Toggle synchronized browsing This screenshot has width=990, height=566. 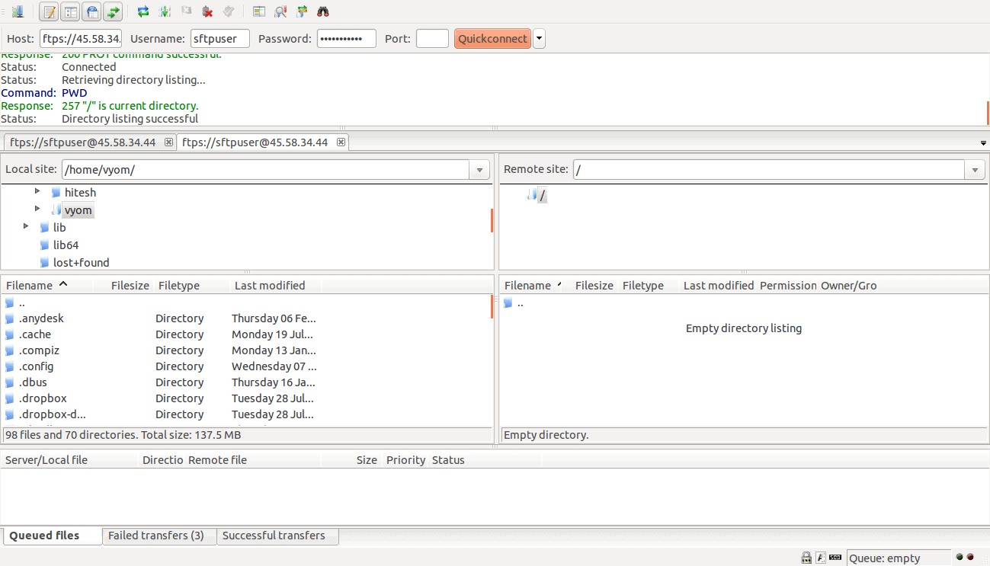[x=302, y=11]
